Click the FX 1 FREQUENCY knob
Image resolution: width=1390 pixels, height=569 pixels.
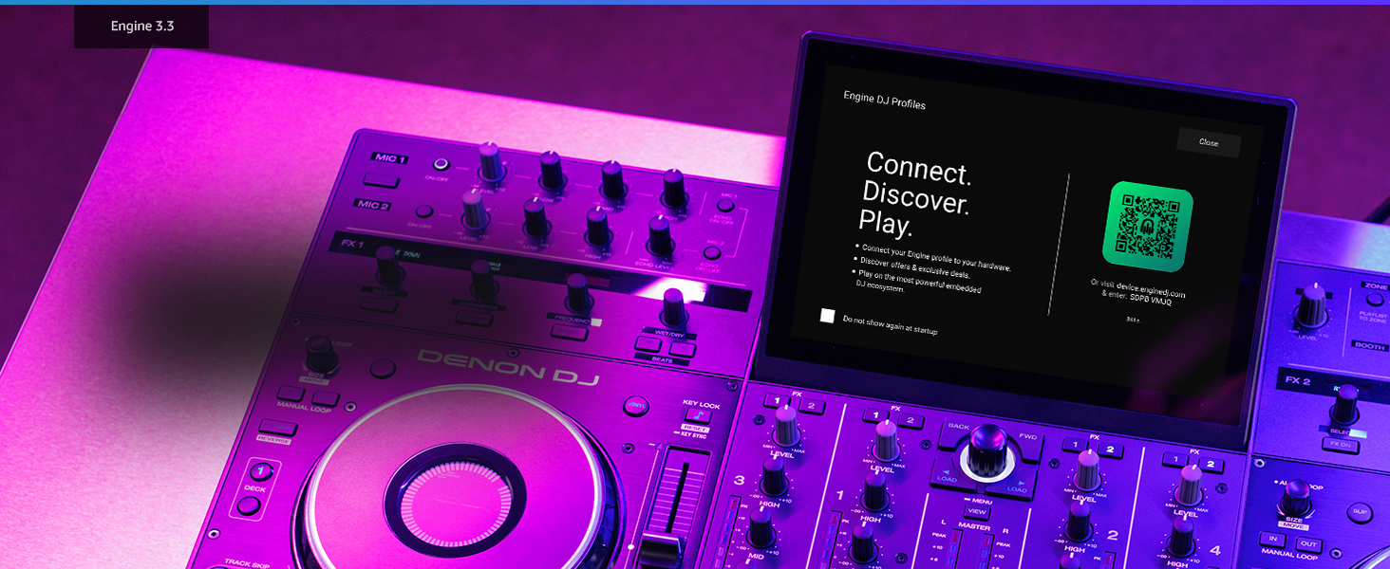click(578, 292)
